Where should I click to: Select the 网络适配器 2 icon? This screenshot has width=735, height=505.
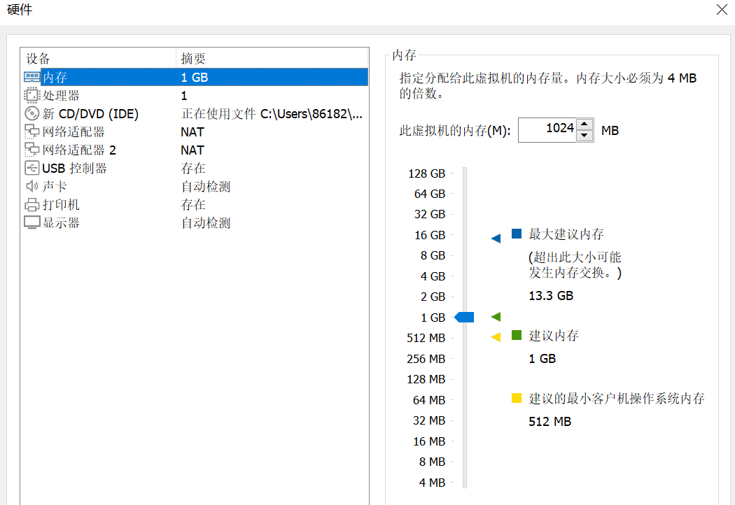[32, 150]
